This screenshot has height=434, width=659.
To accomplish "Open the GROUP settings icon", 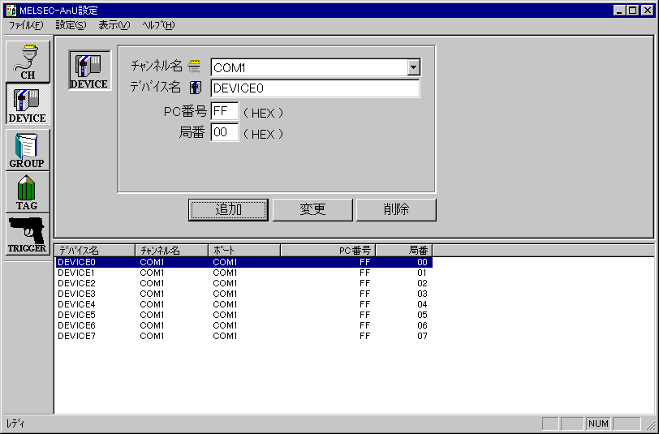I will (28, 149).
